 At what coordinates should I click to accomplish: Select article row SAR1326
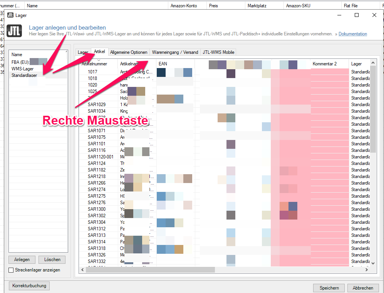pyautogui.click(x=224, y=255)
